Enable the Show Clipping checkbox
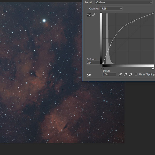155x155 pixels. coord(136,74)
